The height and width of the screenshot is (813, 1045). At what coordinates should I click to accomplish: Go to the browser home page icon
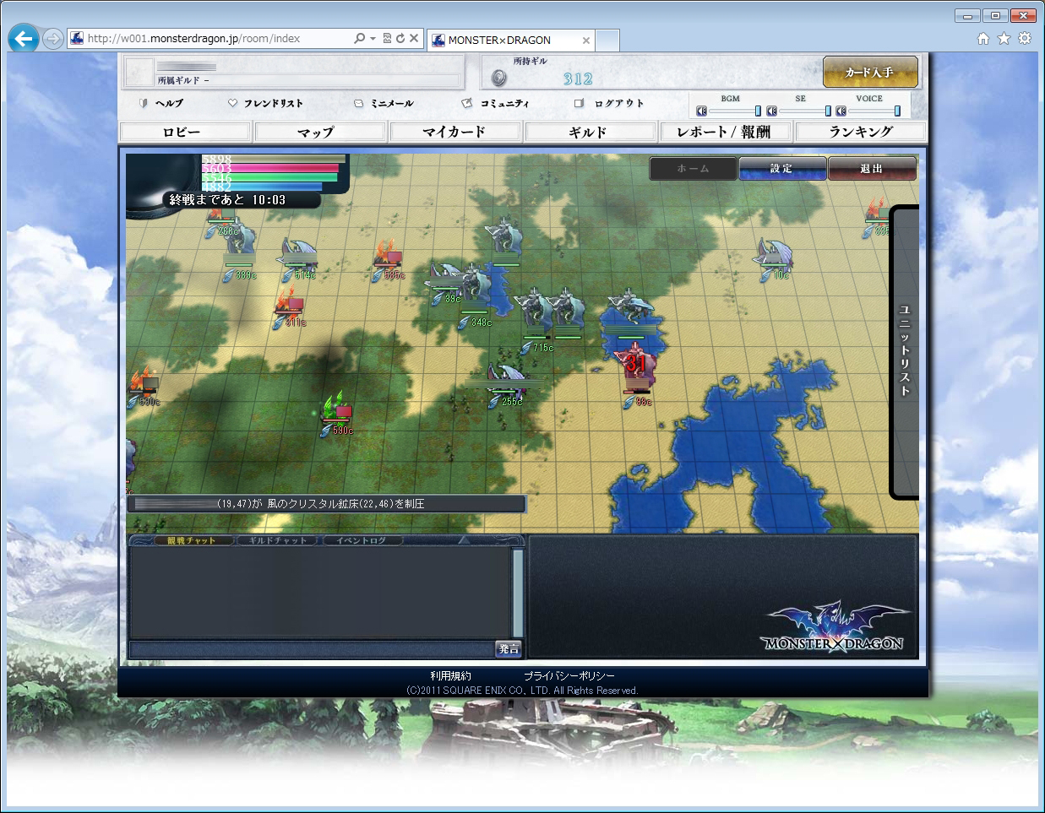[983, 38]
